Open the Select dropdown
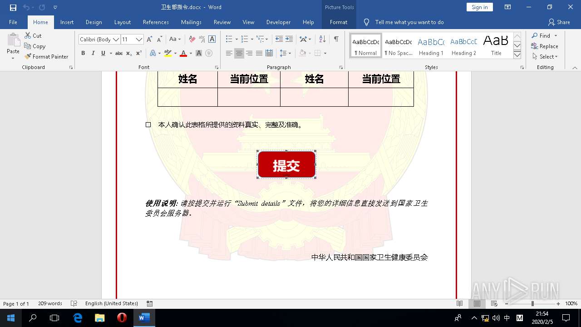This screenshot has height=327, width=581. click(545, 56)
